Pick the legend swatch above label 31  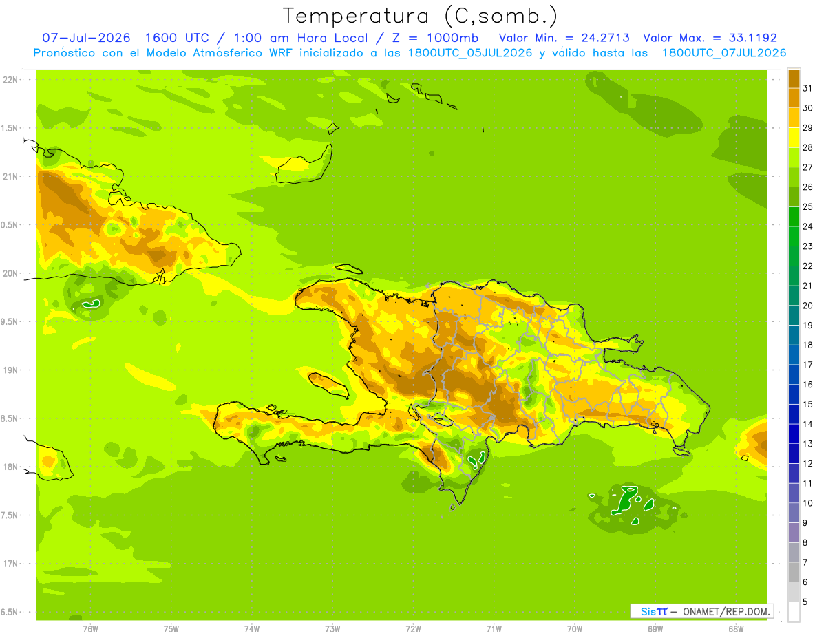click(794, 78)
